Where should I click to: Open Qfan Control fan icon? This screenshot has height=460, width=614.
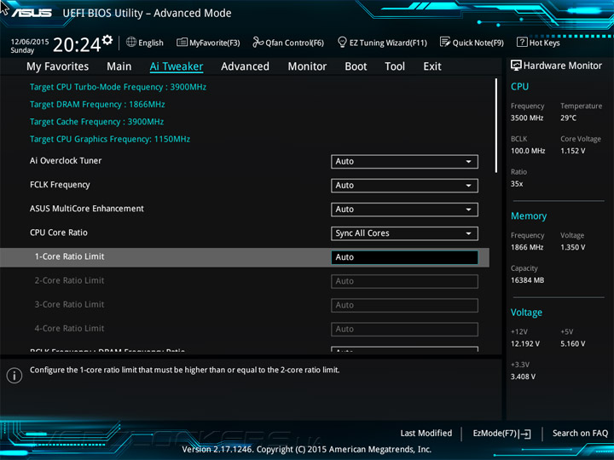(x=258, y=42)
